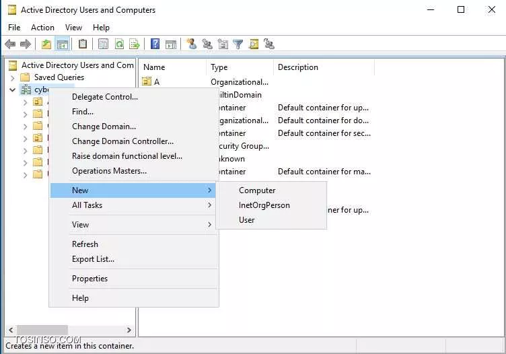The image size is (506, 354).
Task: Click the OU icon next to row A
Action: click(147, 81)
